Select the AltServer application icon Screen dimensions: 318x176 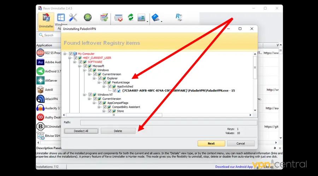(x=40, y=80)
